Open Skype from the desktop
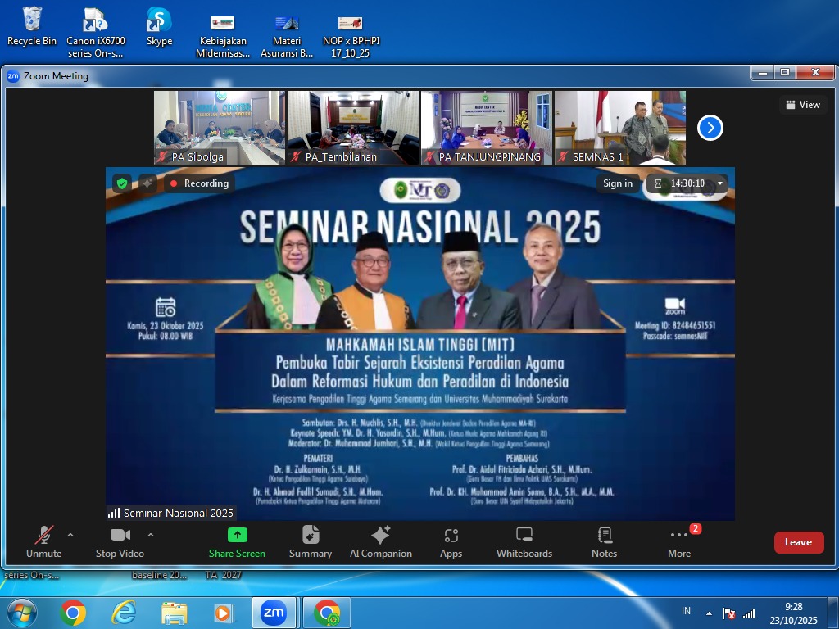The height and width of the screenshot is (629, 839). coord(159,20)
